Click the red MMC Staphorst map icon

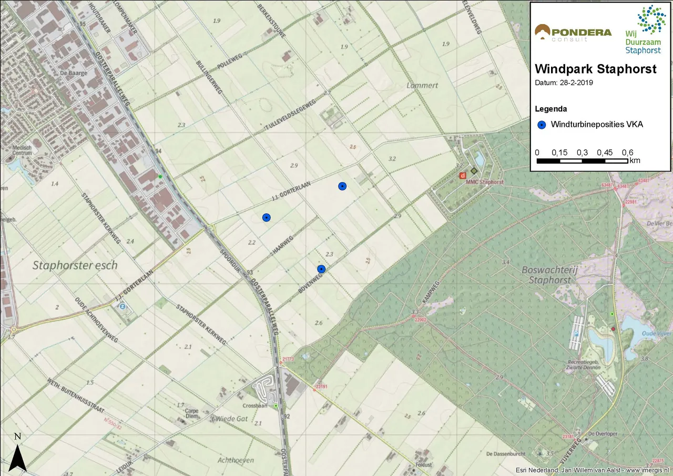pyautogui.click(x=462, y=175)
